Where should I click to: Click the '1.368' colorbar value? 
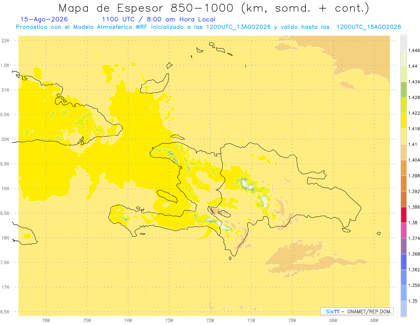414,254
